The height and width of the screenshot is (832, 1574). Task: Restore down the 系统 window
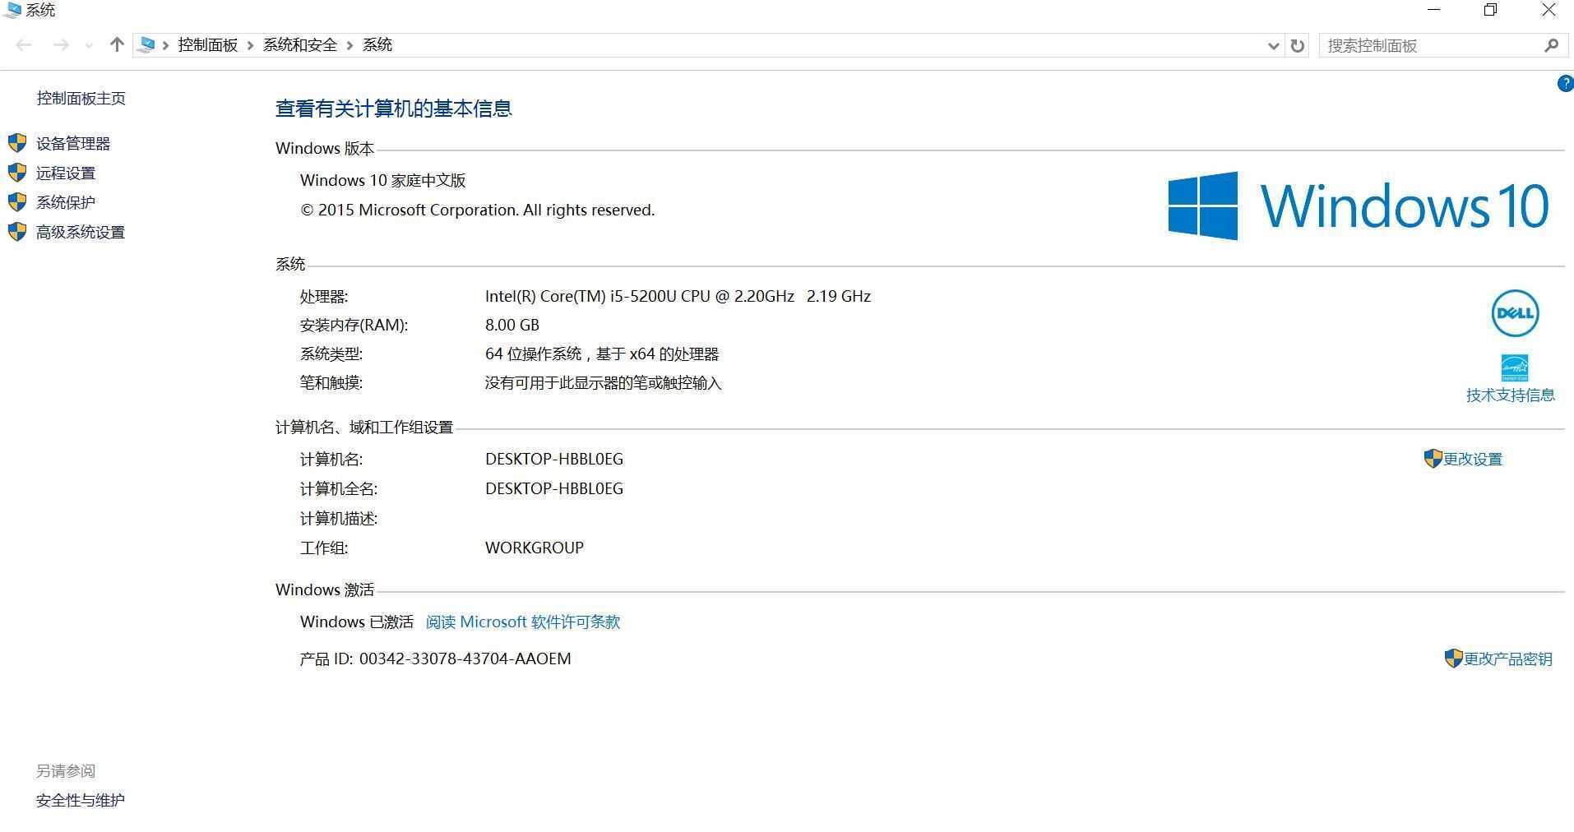[x=1490, y=10]
